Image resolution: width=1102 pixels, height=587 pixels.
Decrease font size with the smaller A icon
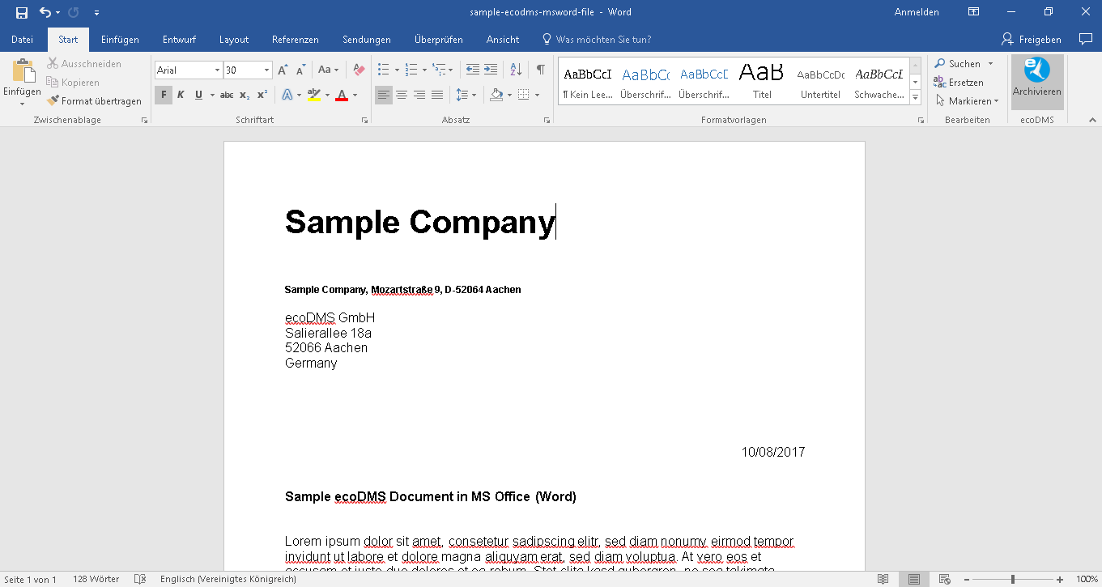pos(300,70)
